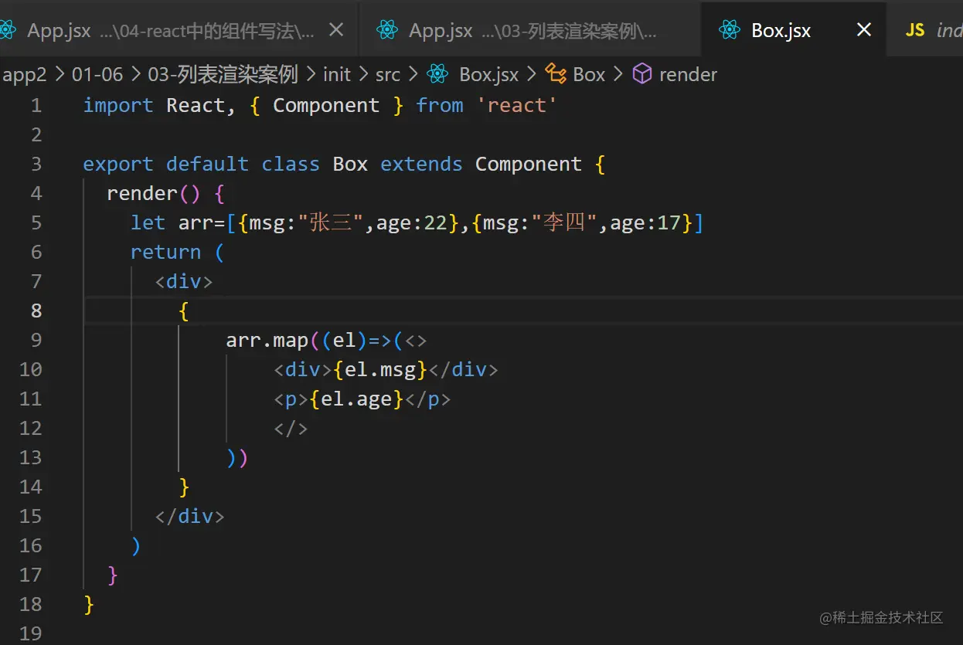This screenshot has width=963, height=645.
Task: Open Box.jsx breadcrumb segment
Action: 489,74
